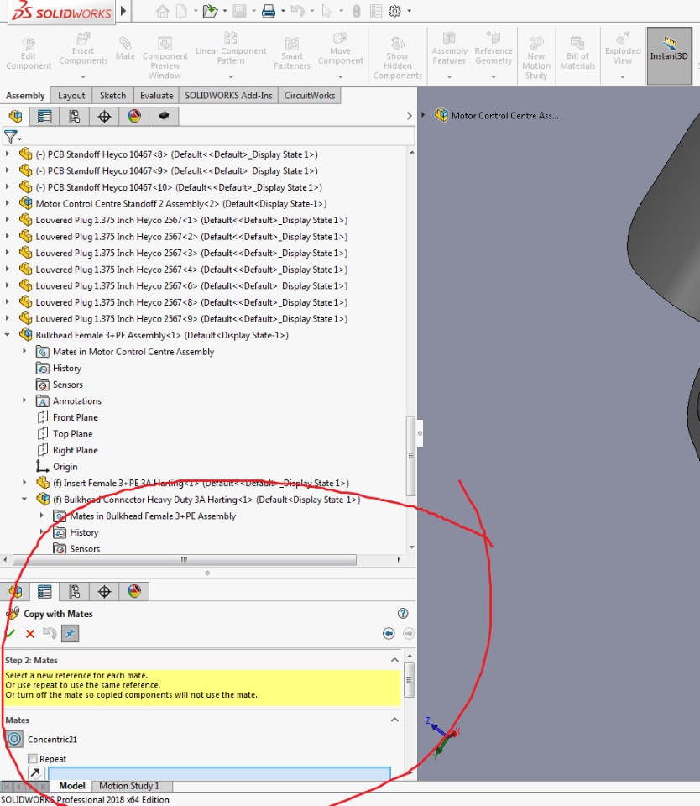The image size is (700, 806).
Task: Open ConfigurationManager tab icon in top panel
Action: click(x=75, y=117)
